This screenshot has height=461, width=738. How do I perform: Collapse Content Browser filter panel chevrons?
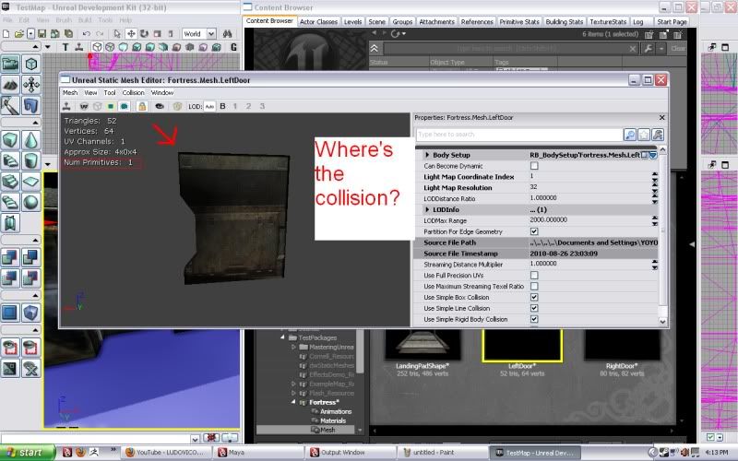tap(375, 49)
